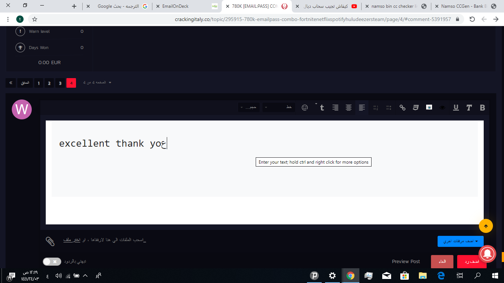Toggle the notify me of replies switch
This screenshot has width=504, height=283.
tap(51, 262)
